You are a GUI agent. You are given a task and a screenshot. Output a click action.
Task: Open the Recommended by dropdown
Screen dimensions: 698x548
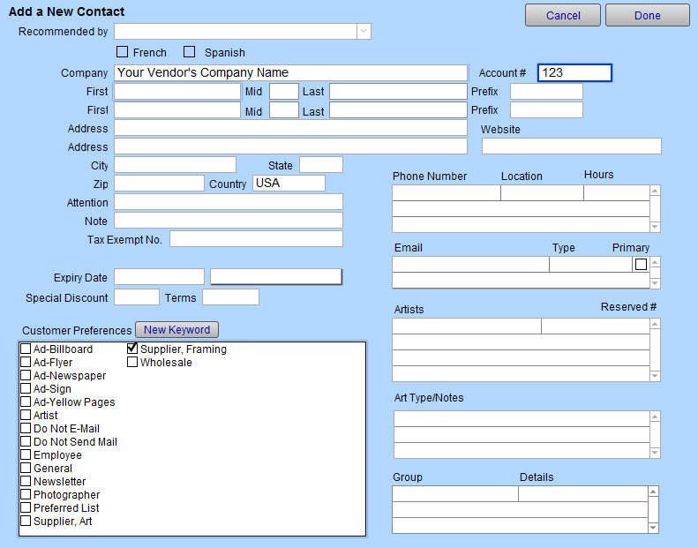click(x=364, y=32)
